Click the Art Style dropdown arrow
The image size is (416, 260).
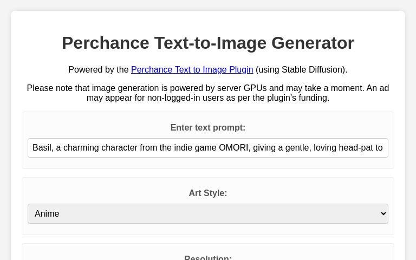(381, 214)
